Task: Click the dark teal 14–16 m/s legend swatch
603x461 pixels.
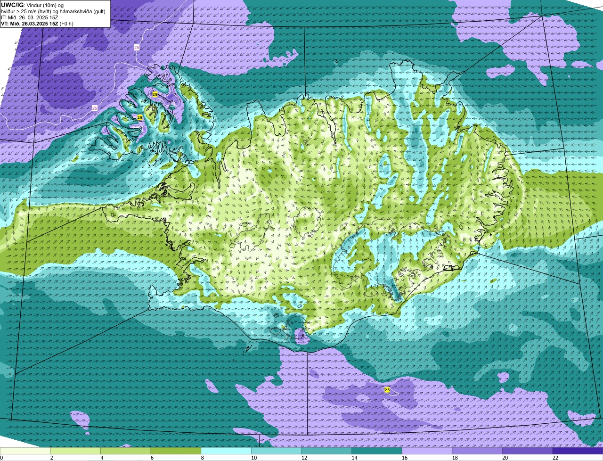Action: (377, 451)
